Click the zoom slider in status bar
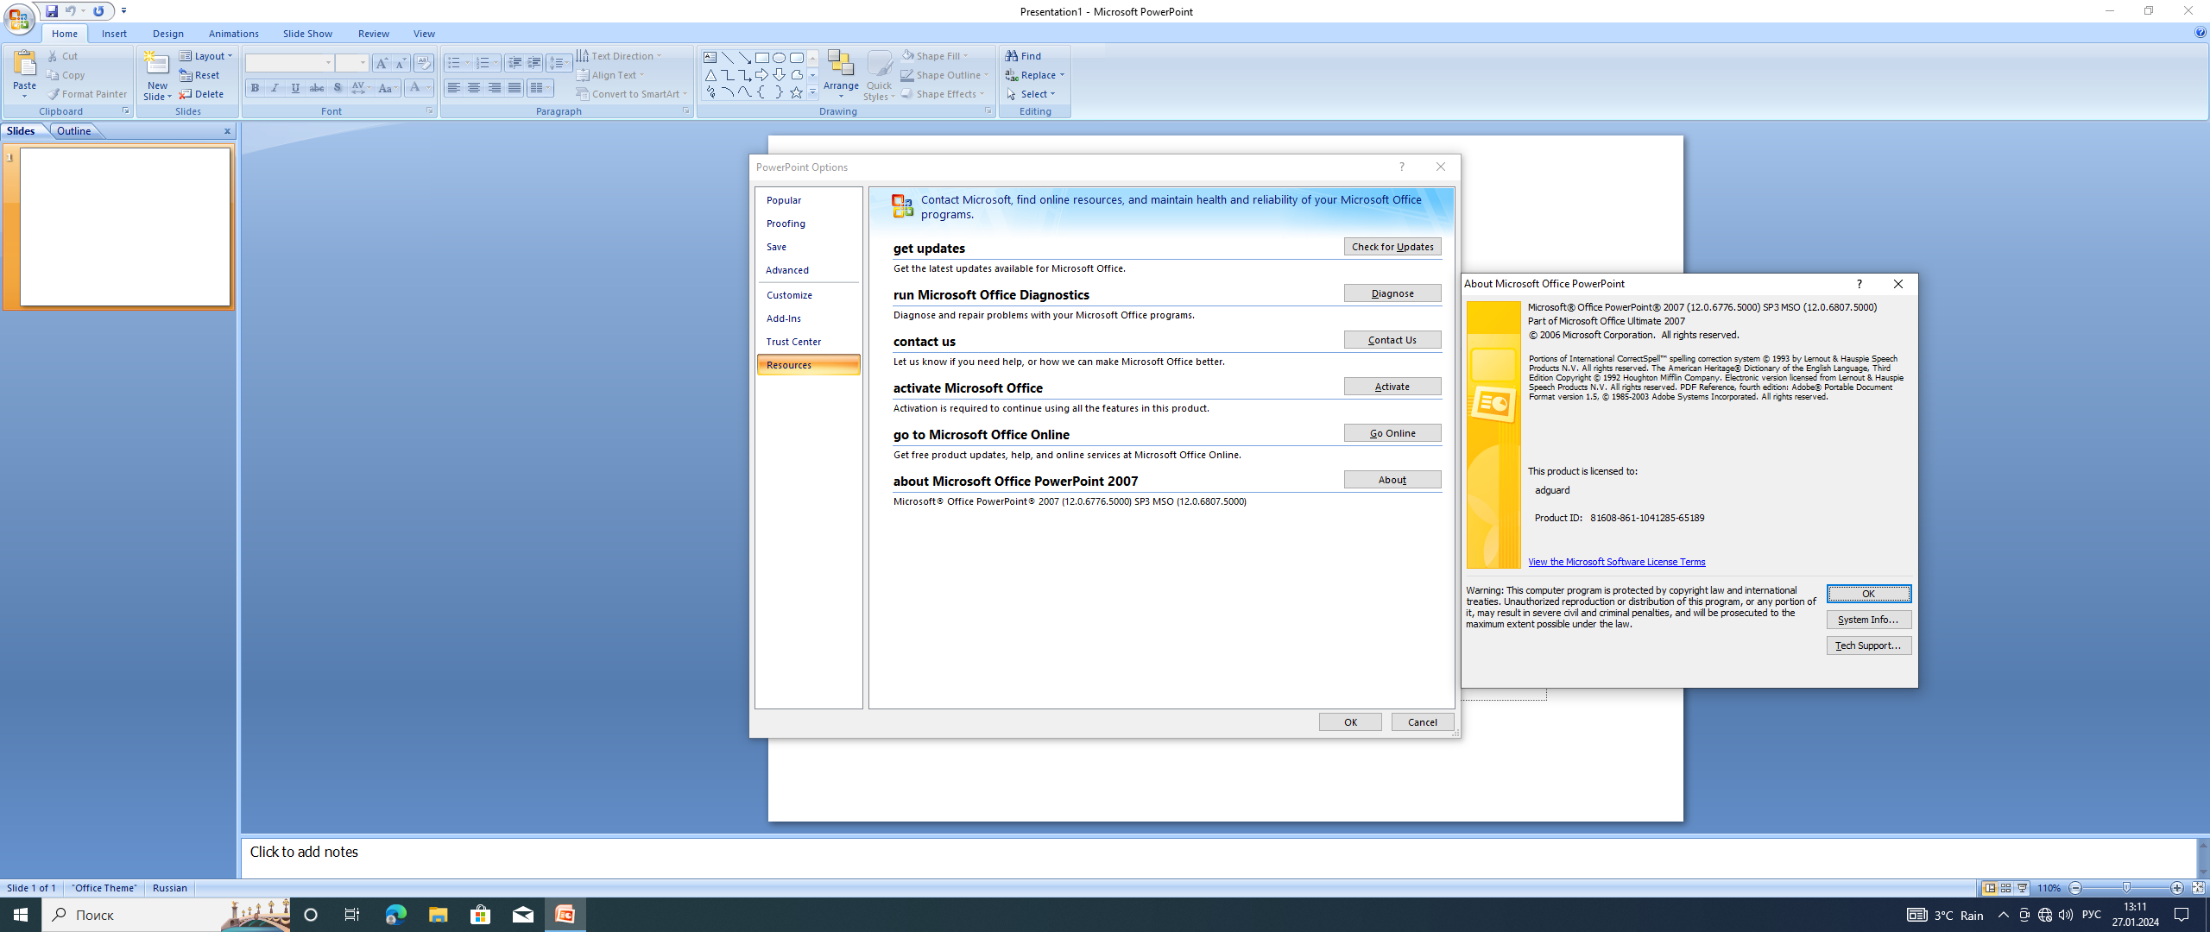 (x=2126, y=888)
